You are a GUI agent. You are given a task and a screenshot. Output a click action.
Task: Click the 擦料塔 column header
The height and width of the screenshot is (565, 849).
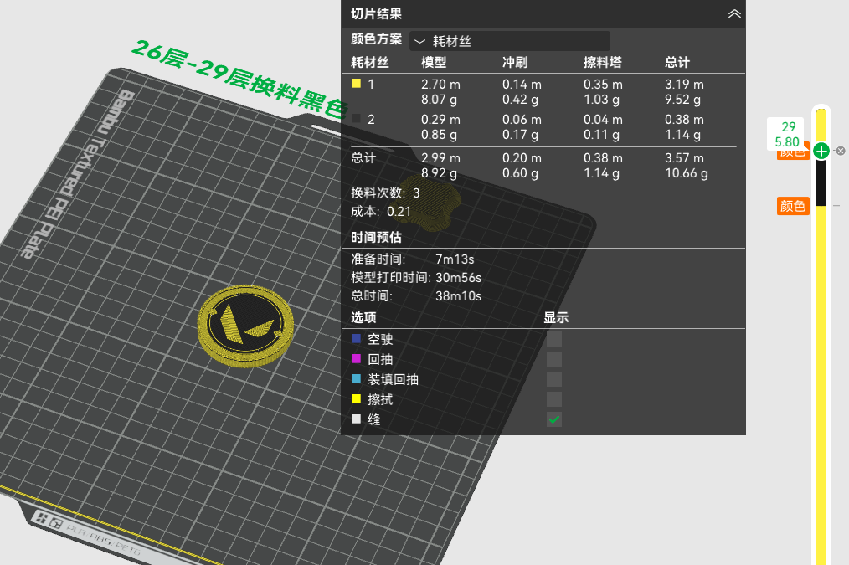click(x=603, y=62)
